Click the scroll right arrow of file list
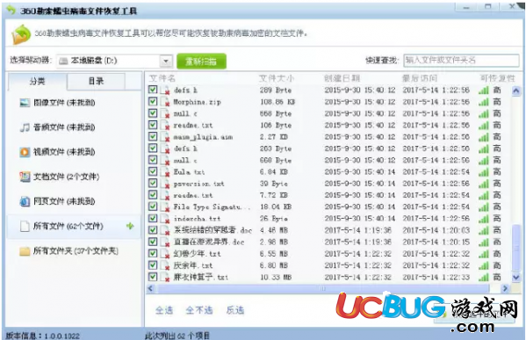 505,288
